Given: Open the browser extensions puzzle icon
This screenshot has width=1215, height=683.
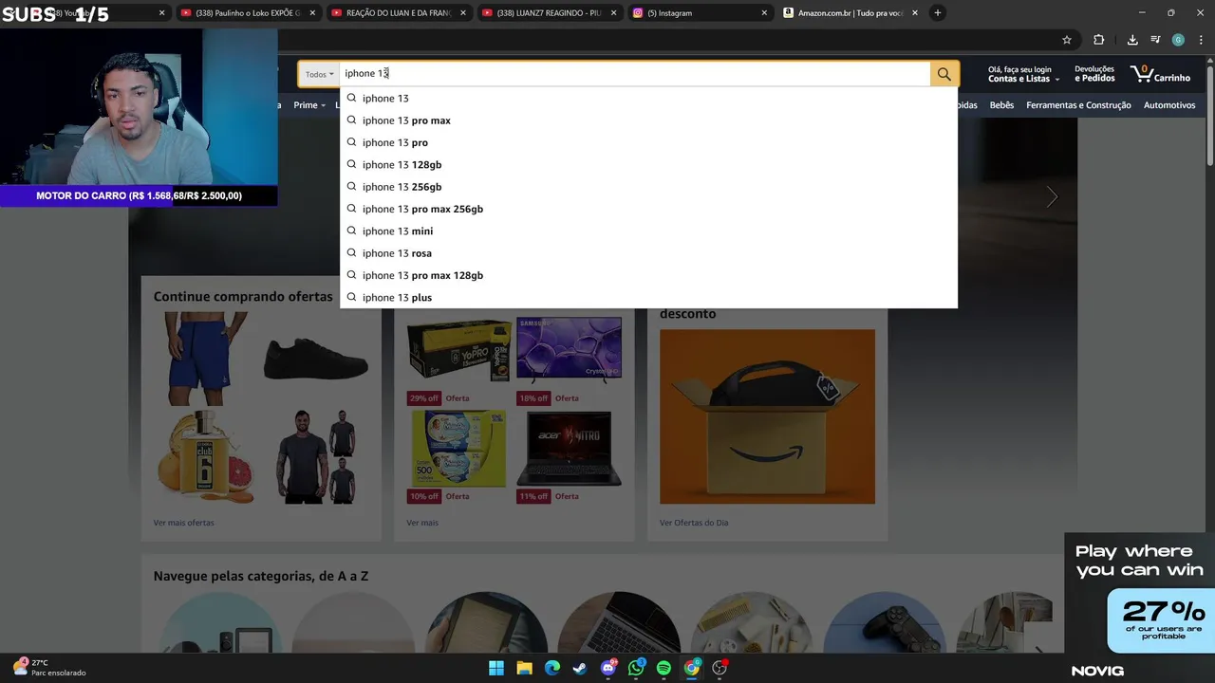Looking at the screenshot, I should tap(1098, 40).
